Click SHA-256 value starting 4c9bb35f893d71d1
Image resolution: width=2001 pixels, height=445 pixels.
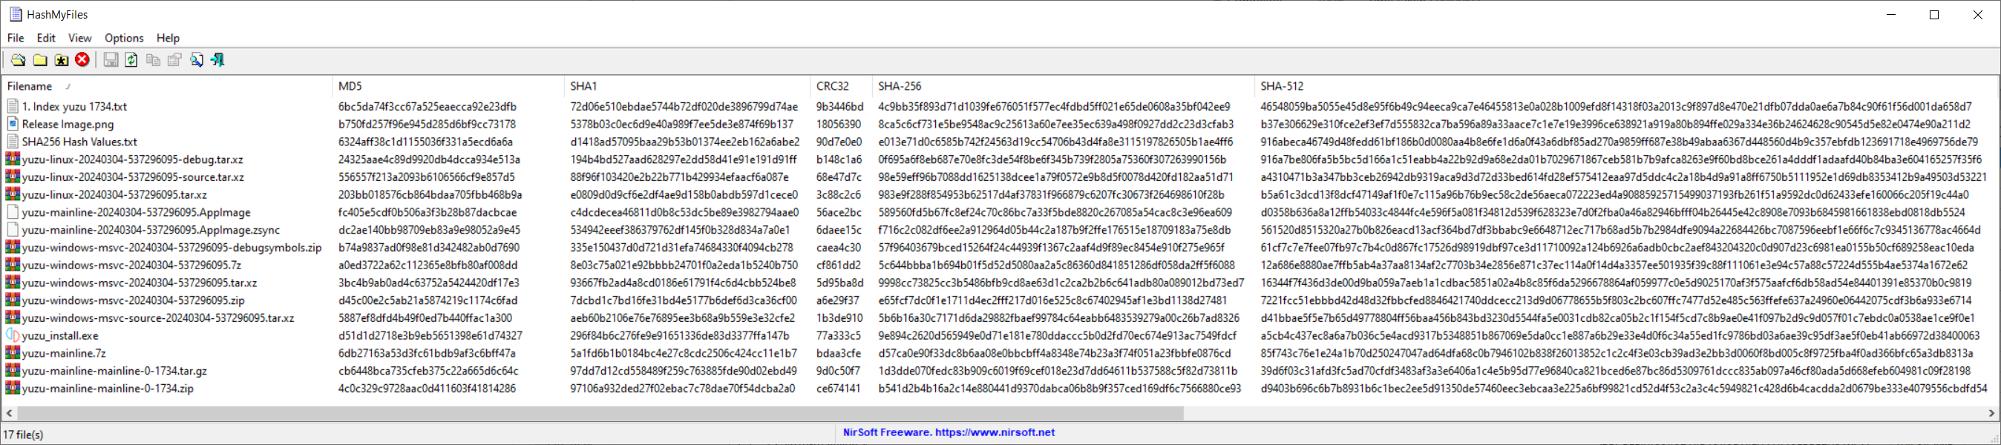tap(1054, 106)
